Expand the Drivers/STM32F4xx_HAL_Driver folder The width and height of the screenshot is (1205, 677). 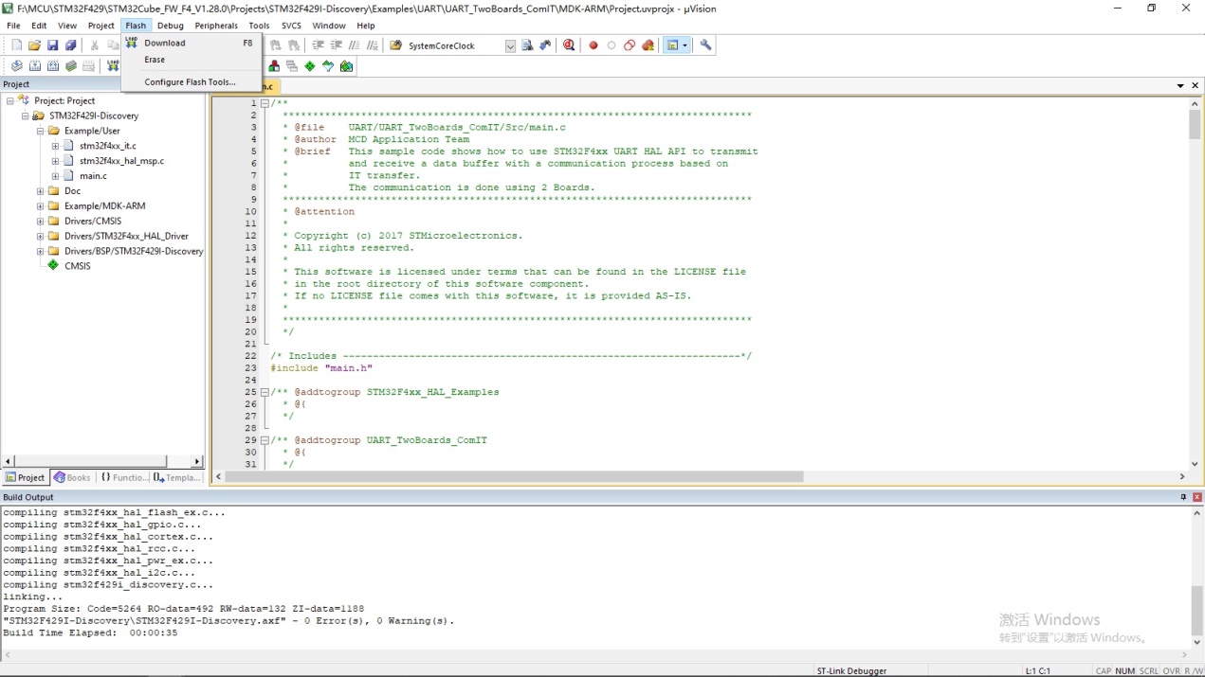(x=41, y=236)
